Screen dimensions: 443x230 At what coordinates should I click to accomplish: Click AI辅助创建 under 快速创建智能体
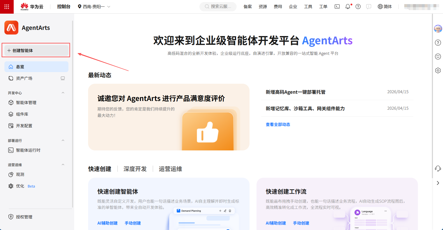tap(107, 223)
